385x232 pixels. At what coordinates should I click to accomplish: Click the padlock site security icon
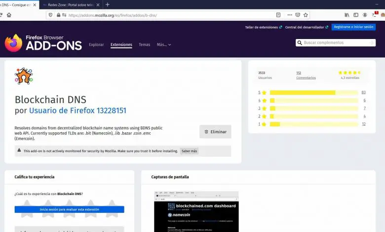click(58, 15)
